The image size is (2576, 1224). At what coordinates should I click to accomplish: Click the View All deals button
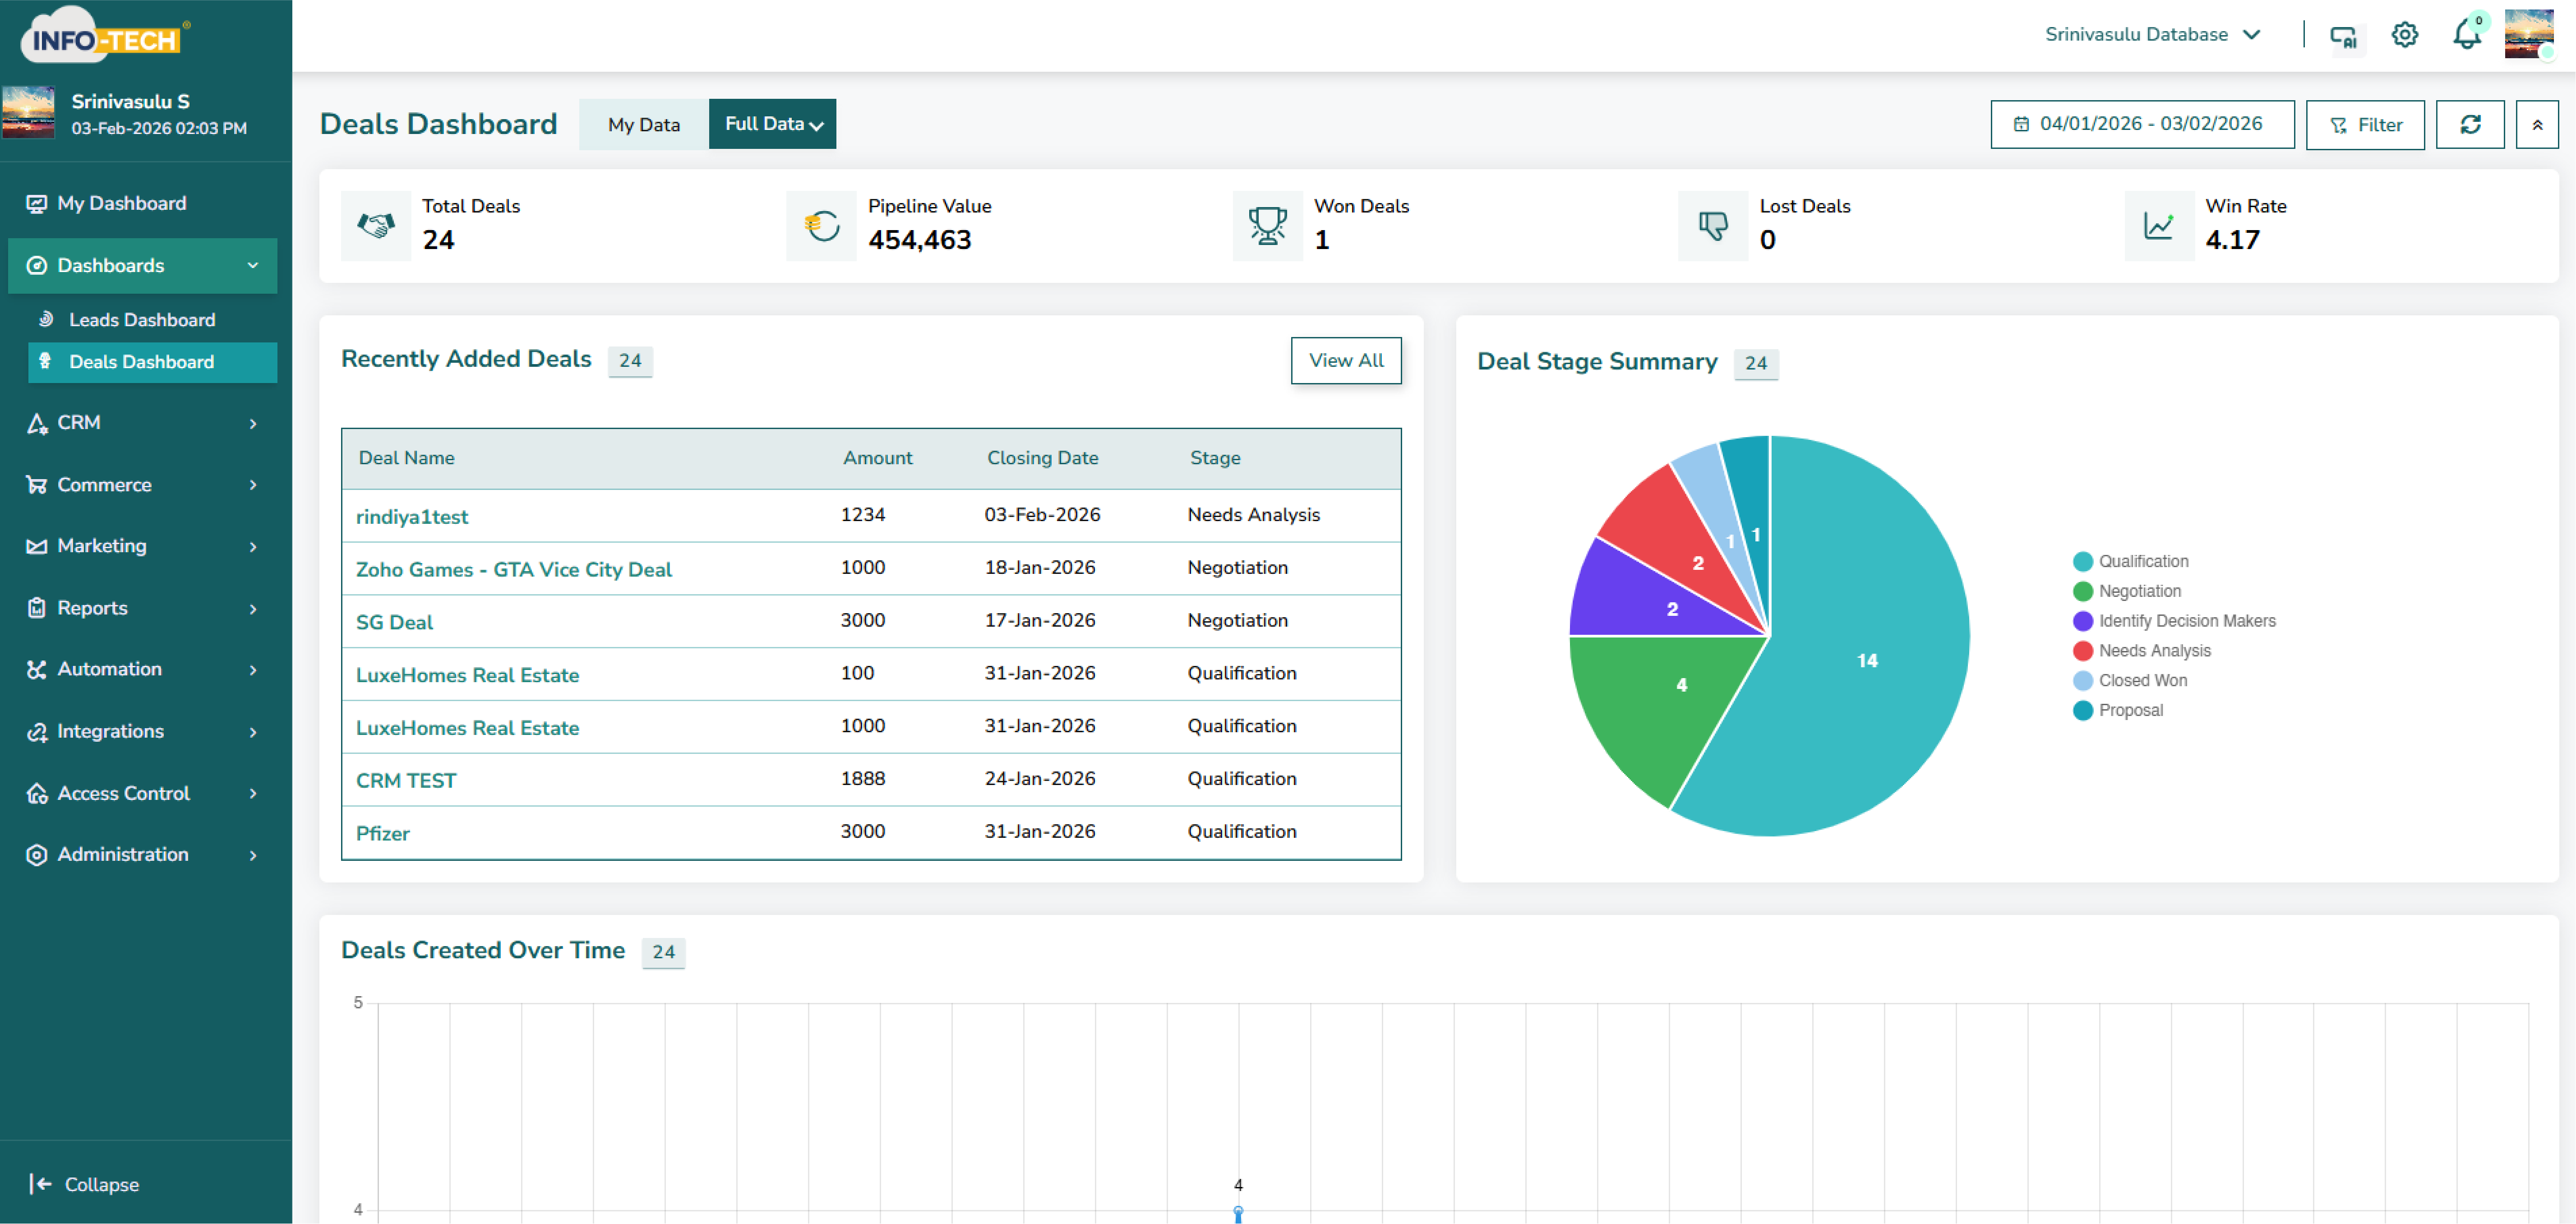pos(1345,360)
